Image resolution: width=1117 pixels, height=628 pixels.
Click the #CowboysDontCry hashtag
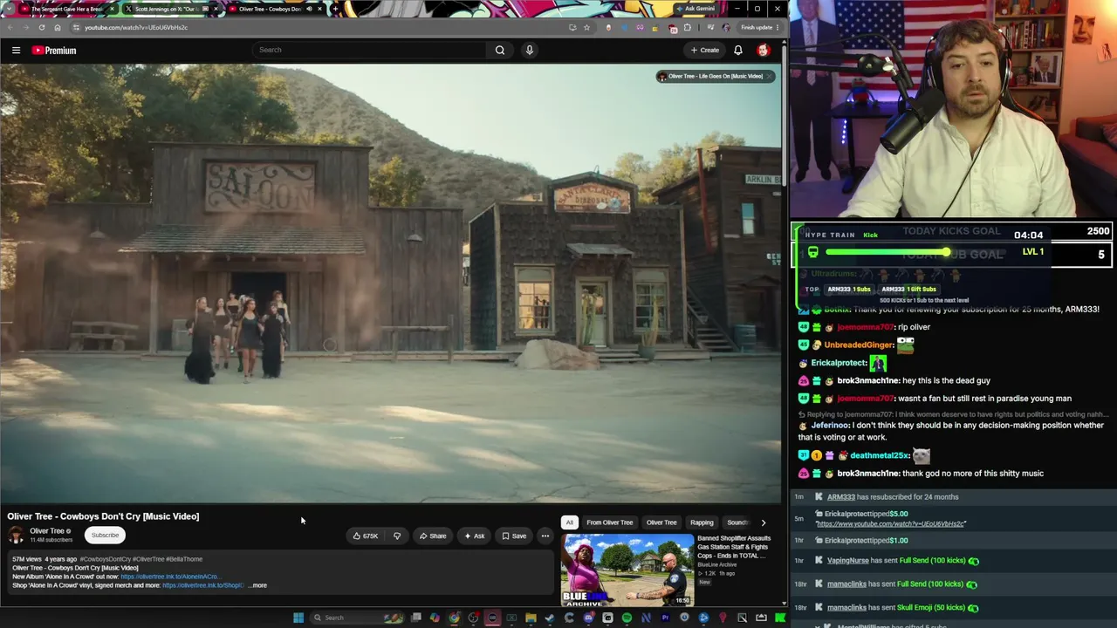coord(105,559)
